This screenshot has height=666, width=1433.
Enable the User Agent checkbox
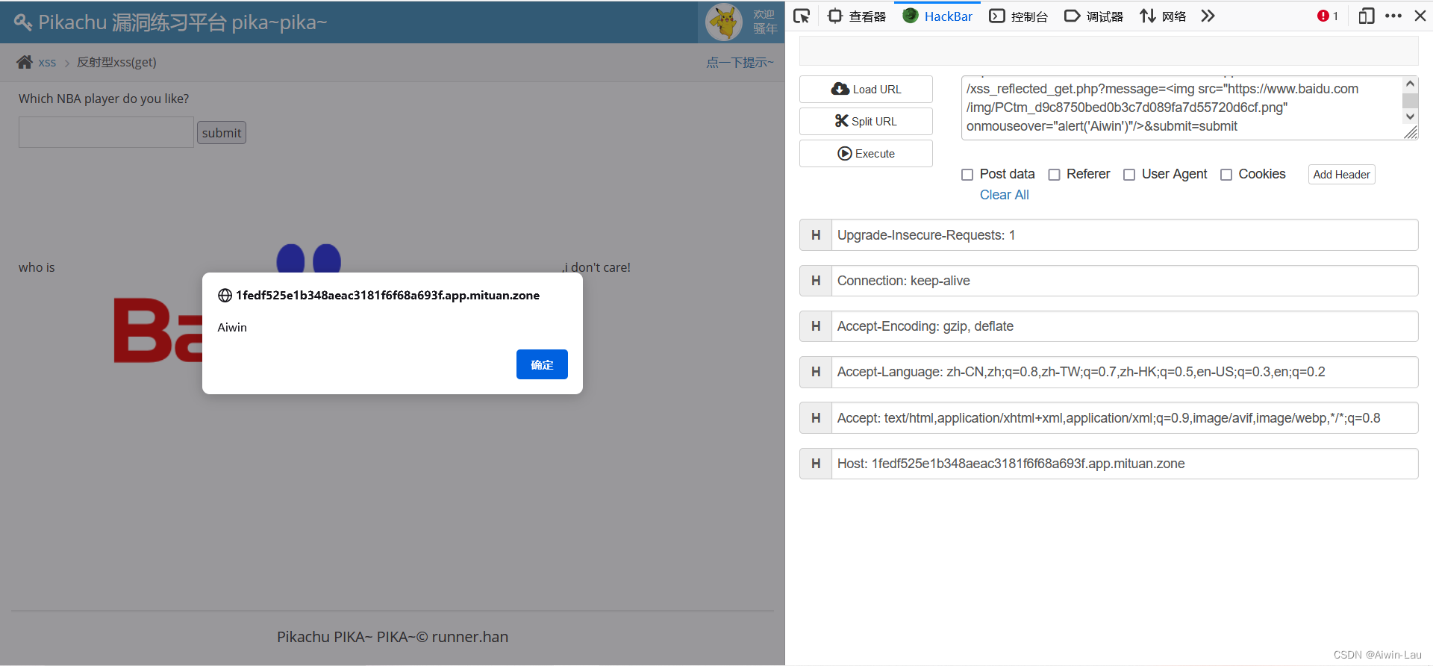(x=1129, y=175)
